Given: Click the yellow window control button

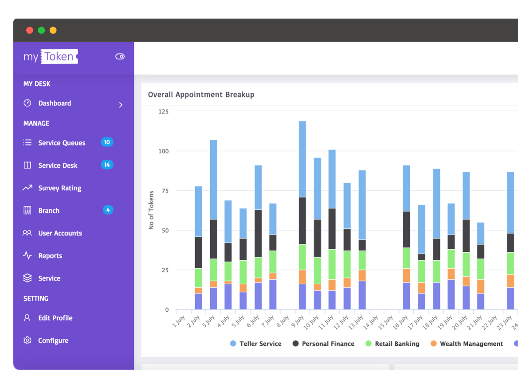Looking at the screenshot, I should (53, 31).
